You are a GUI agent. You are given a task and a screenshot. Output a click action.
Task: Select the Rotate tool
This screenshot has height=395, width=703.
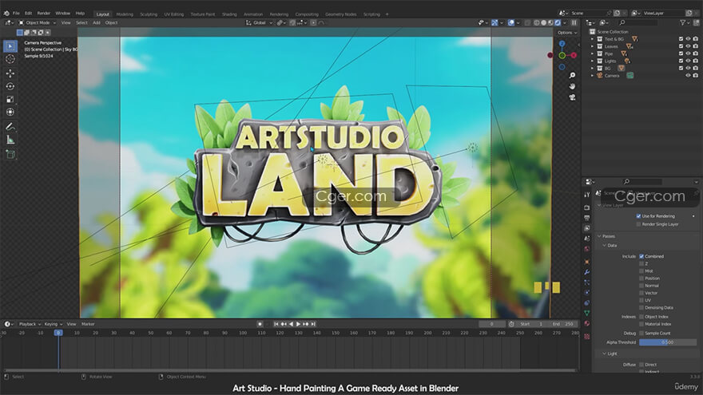[x=10, y=86]
